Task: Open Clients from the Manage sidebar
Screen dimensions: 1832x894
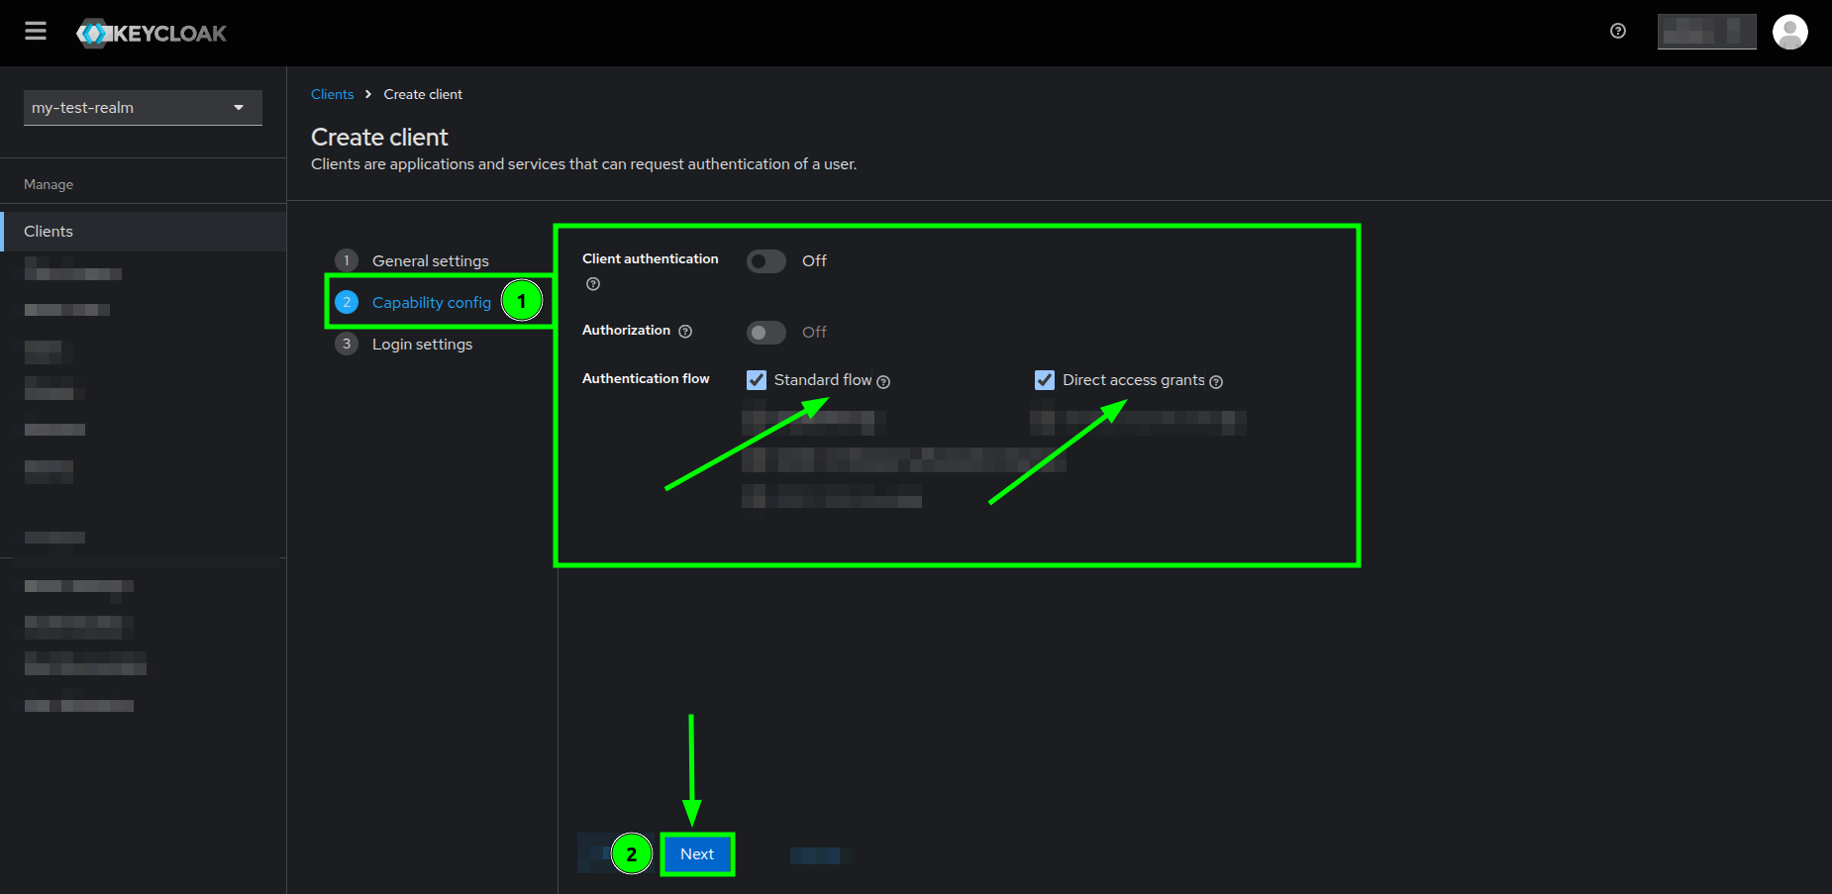Action: (48, 231)
